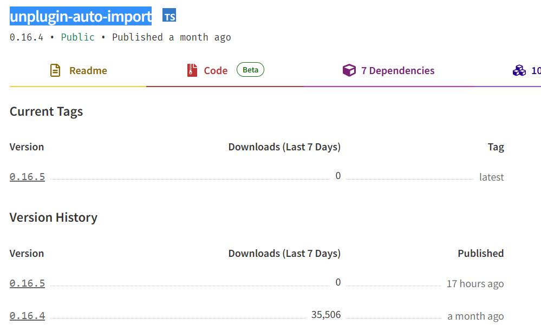This screenshot has width=541, height=325.
Task: Click the Version History 'Version' column header
Action: pos(27,254)
